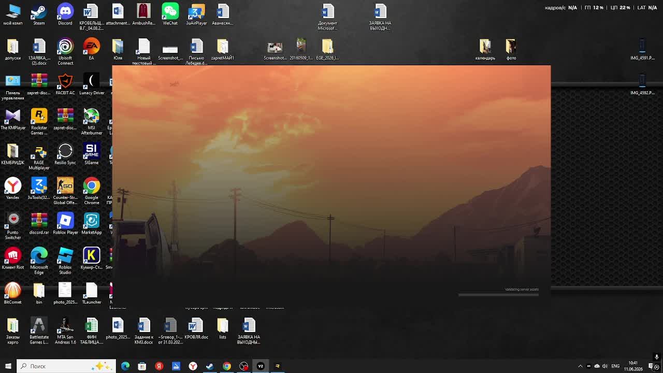Screen dimensions: 663x373
Task: Select the Заказы карго folder
Action: [x=13, y=330]
